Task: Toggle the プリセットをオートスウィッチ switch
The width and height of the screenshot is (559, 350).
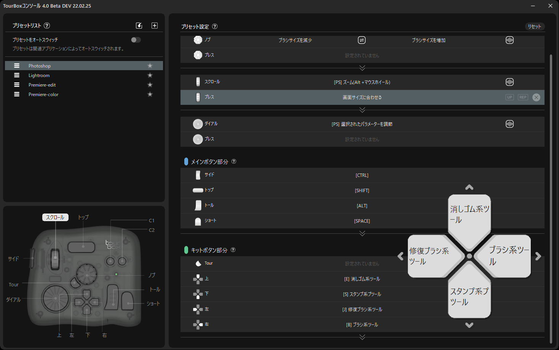Action: [136, 40]
